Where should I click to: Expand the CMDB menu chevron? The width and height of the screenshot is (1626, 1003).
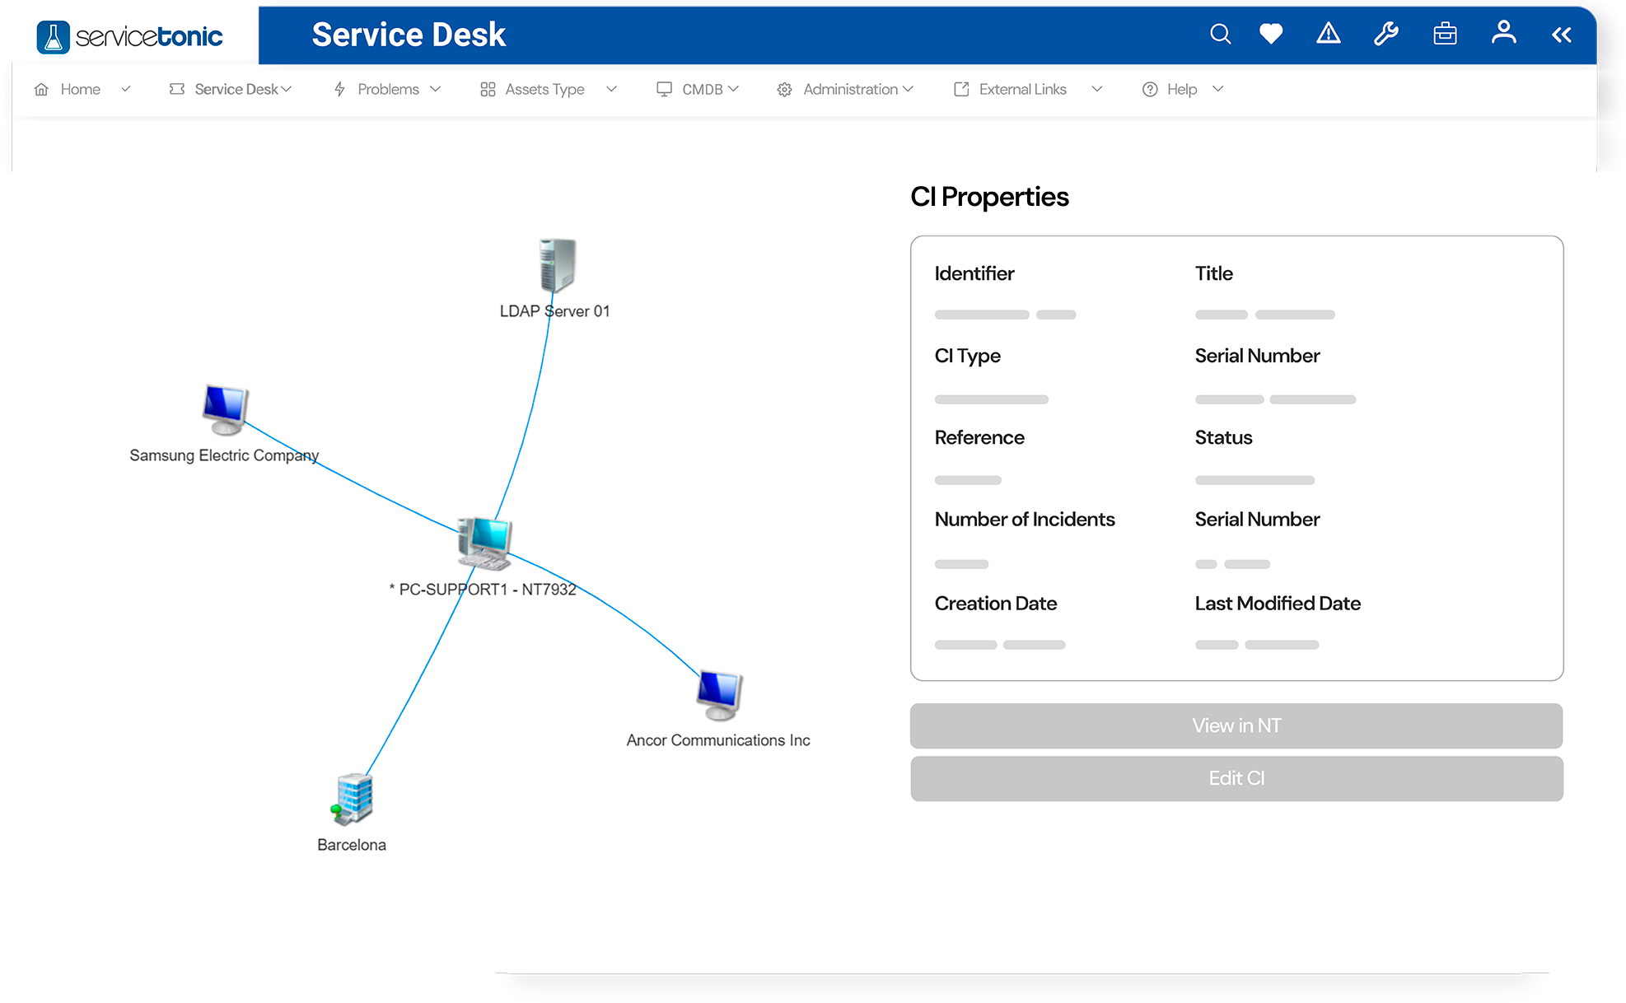pyautogui.click(x=733, y=89)
